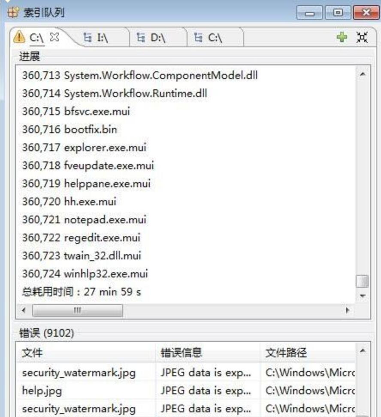Screen dimensions: 381x417
Task: Sort the error table by 文件 column
Action: (86, 353)
